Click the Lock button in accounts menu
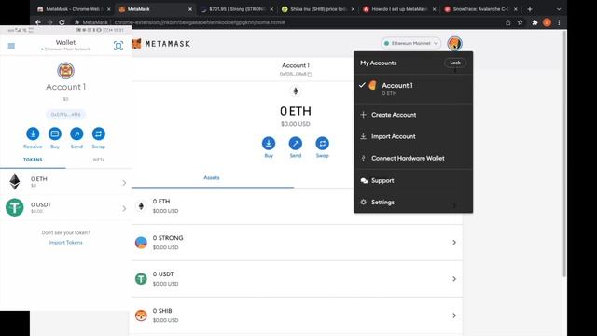Viewport: 597px width, 336px height. [455, 63]
